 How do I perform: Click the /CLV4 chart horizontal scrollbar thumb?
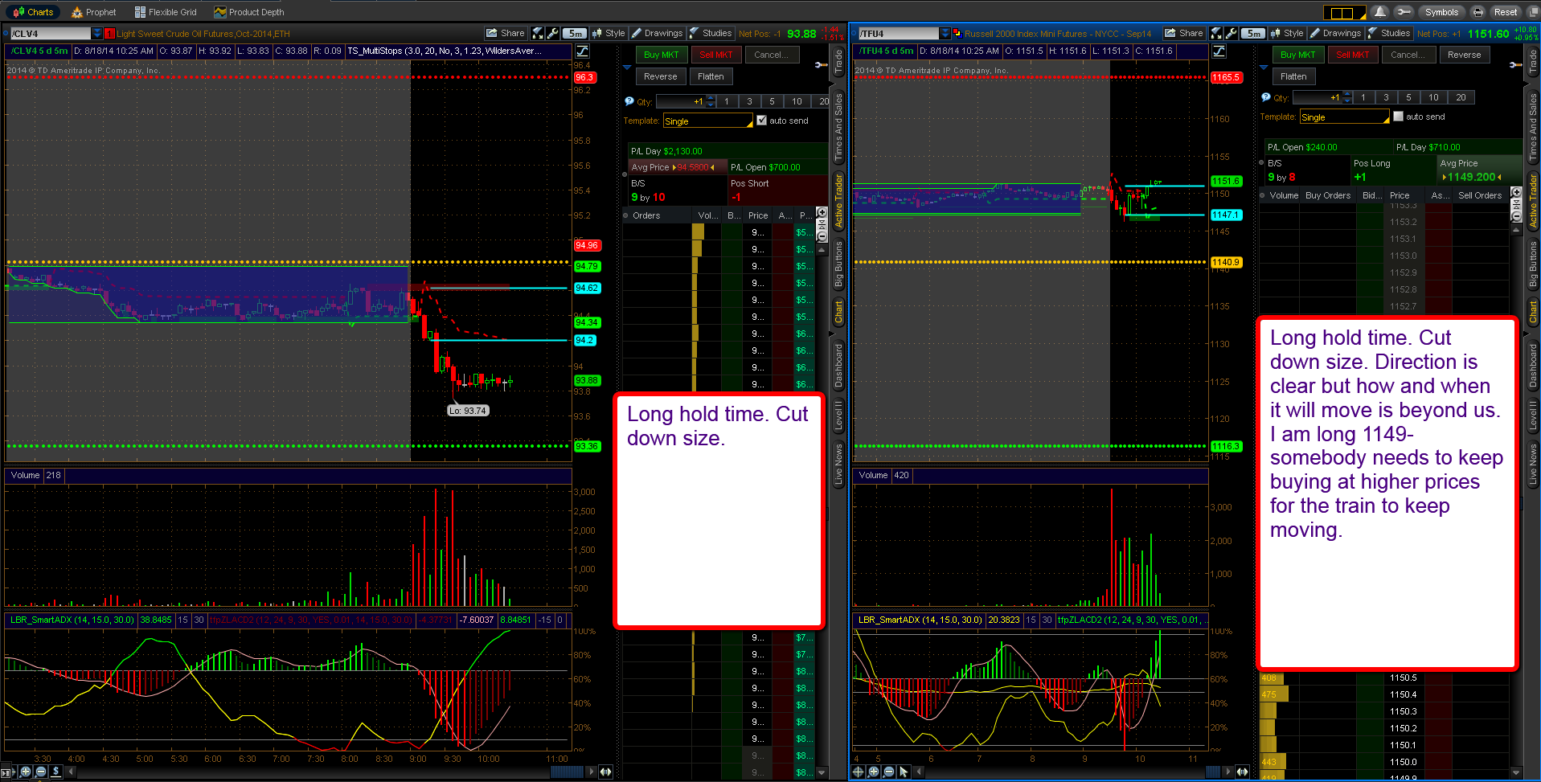point(567,772)
